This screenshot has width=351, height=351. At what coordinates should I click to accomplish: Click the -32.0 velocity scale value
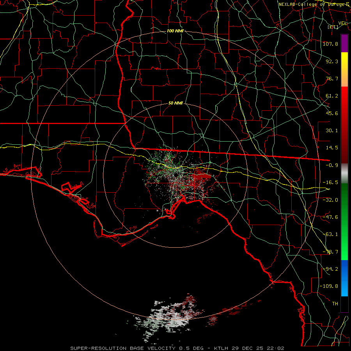pyautogui.click(x=330, y=200)
